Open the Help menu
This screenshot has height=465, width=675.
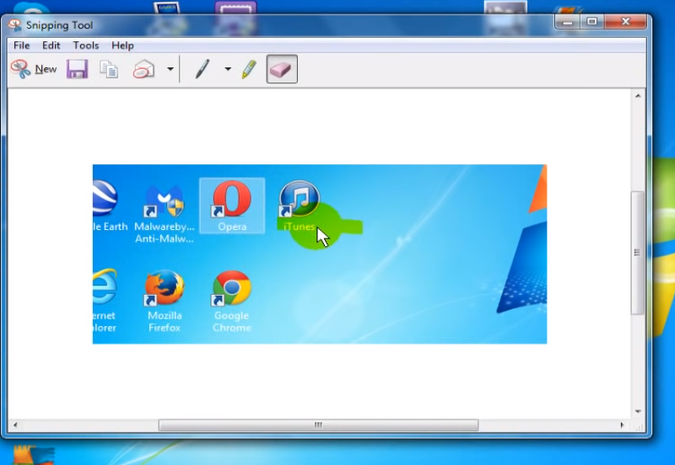122,45
